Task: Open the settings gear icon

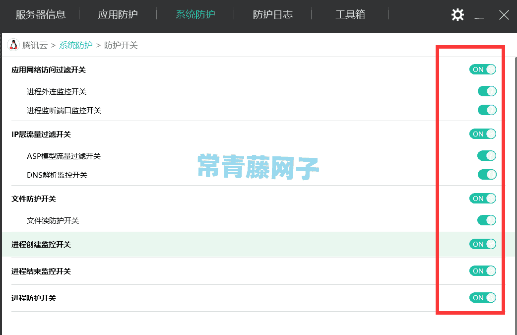Action: [x=457, y=15]
